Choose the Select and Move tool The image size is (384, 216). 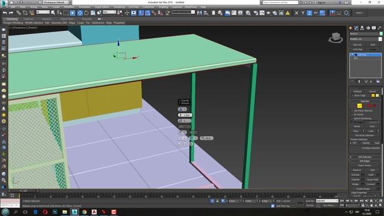(x=80, y=13)
